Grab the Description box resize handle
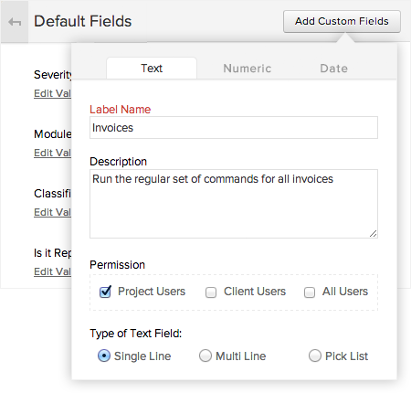The image size is (411, 393). pyautogui.click(x=374, y=234)
